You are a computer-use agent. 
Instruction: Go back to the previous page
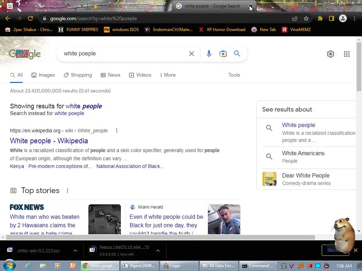[8, 18]
